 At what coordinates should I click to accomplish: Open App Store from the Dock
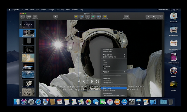click(124, 102)
